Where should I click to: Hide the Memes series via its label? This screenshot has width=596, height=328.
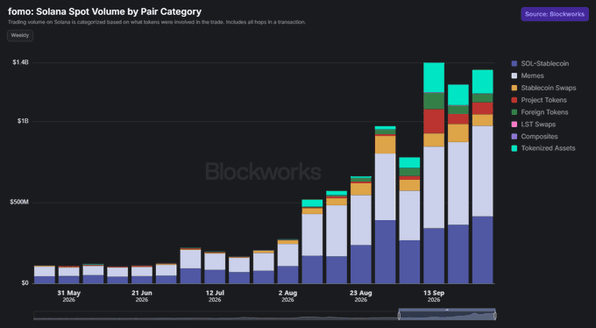[x=532, y=75]
